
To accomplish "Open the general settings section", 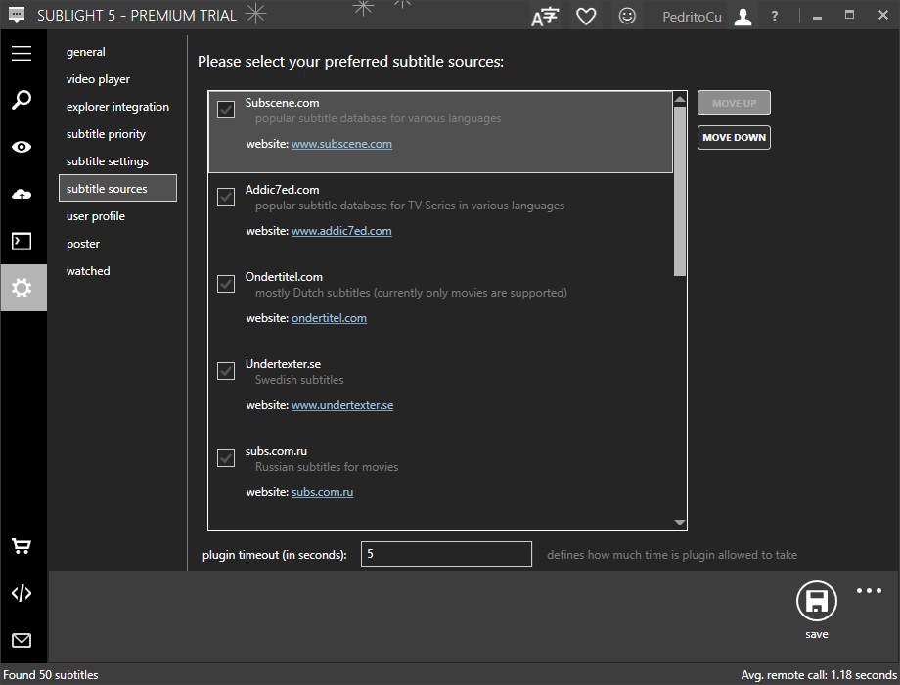I will tap(85, 52).
